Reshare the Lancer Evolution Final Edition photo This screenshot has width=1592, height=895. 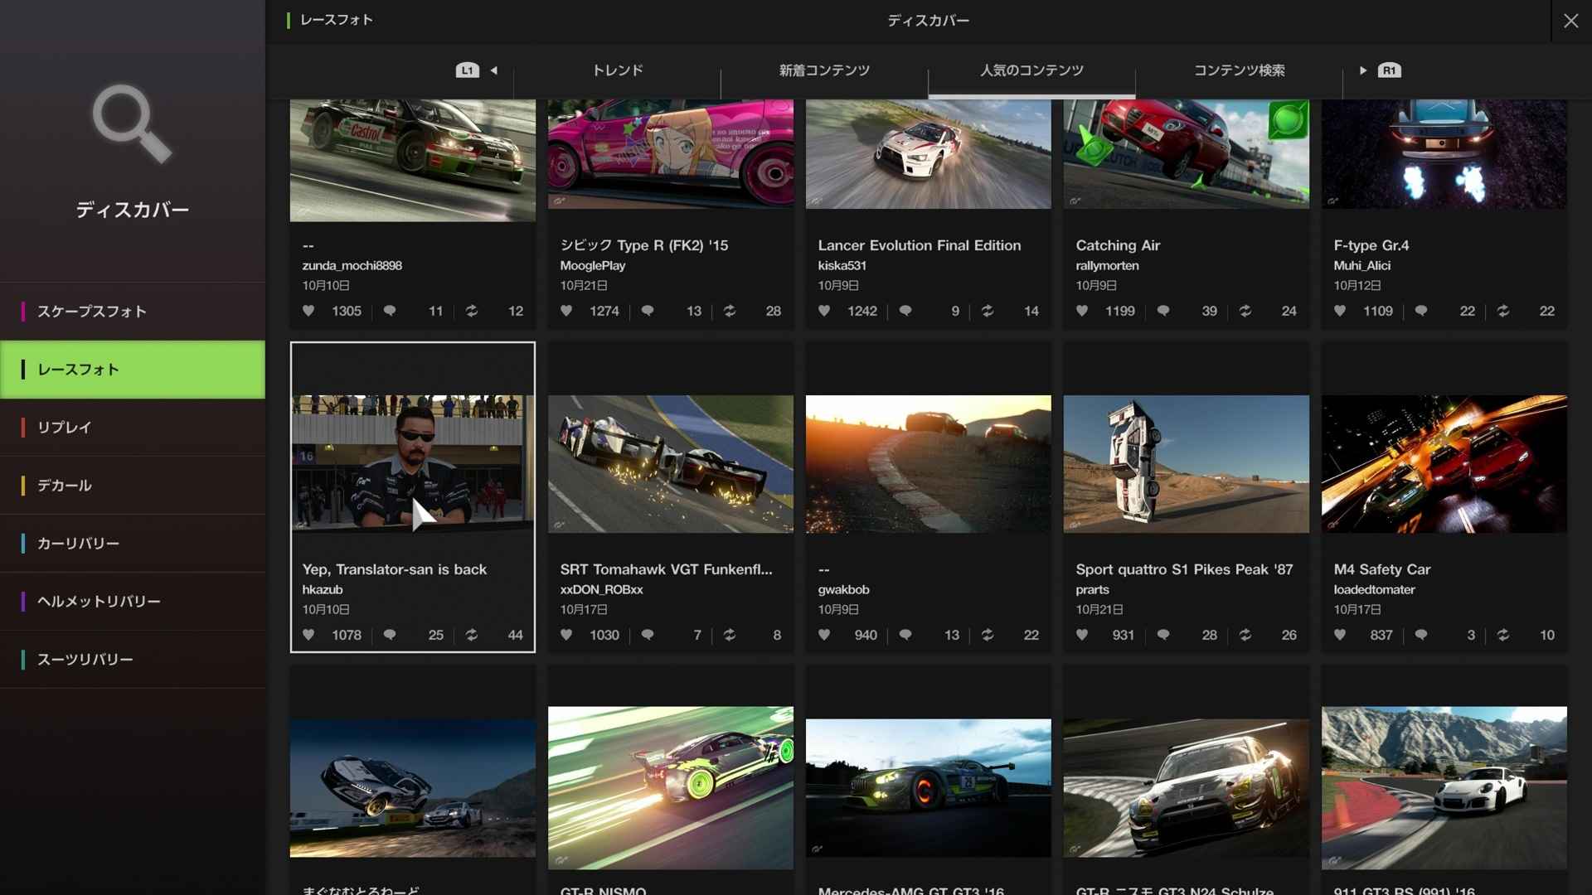tap(987, 311)
